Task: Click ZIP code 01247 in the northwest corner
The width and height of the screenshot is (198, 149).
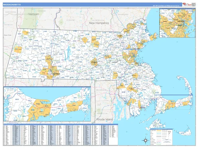Action: click(28, 33)
